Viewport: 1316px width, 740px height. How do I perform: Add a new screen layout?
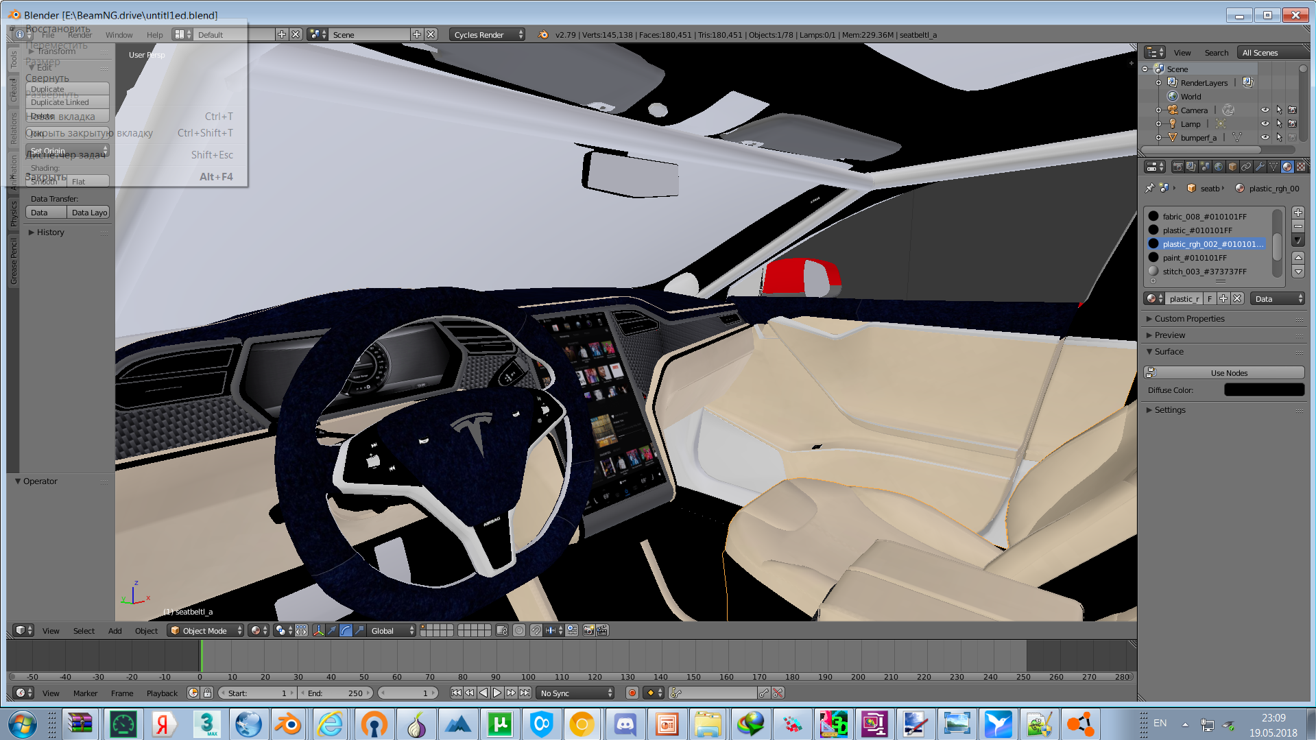pos(282,34)
